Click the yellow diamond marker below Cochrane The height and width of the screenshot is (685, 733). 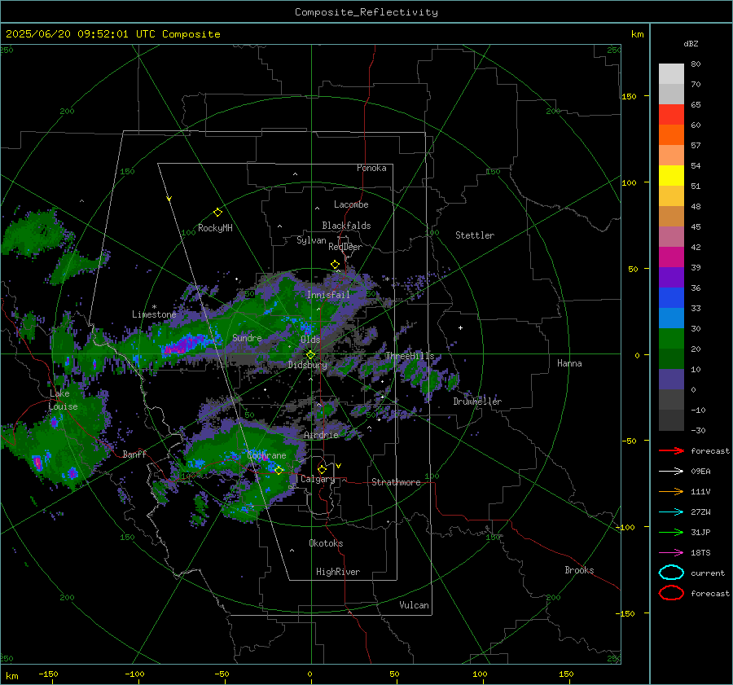click(x=279, y=471)
